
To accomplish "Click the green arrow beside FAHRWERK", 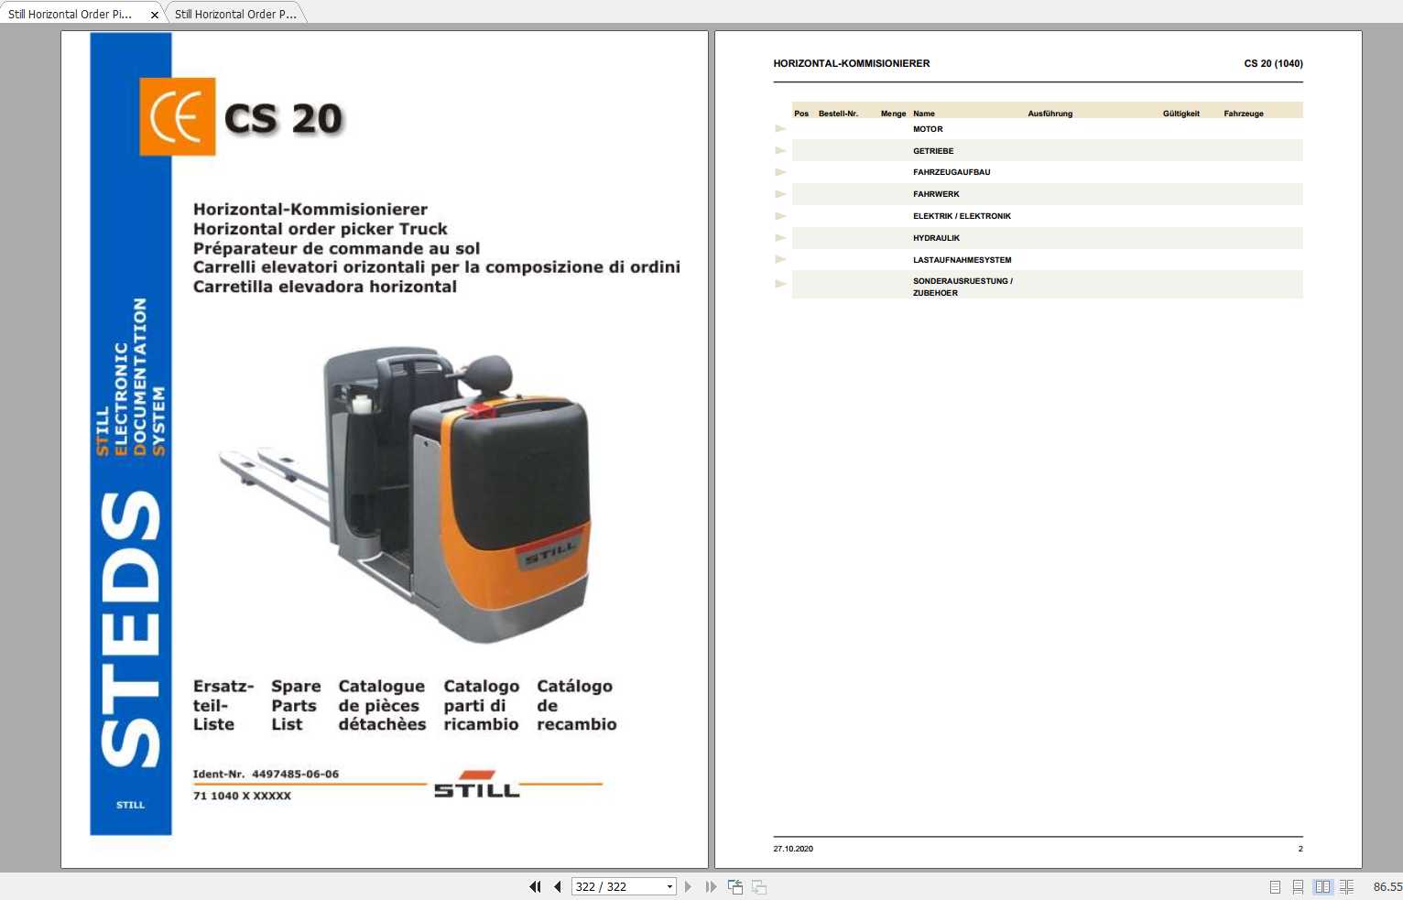I will click(x=780, y=194).
